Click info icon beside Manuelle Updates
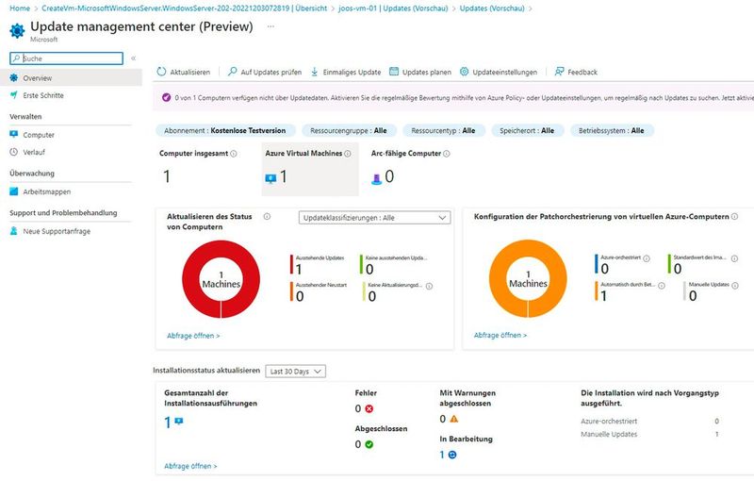This screenshot has width=754, height=481. 735,285
